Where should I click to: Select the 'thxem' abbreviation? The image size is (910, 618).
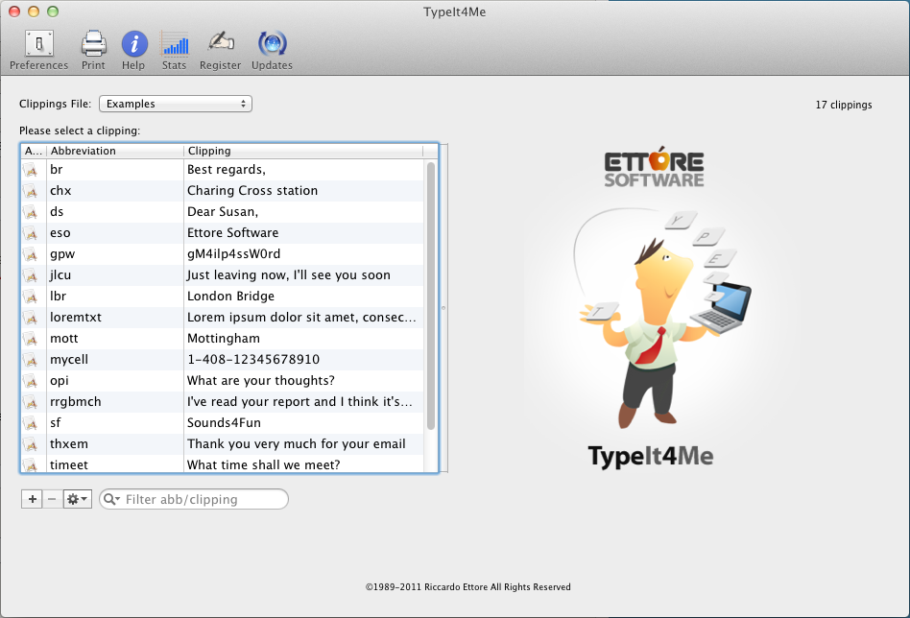click(69, 444)
